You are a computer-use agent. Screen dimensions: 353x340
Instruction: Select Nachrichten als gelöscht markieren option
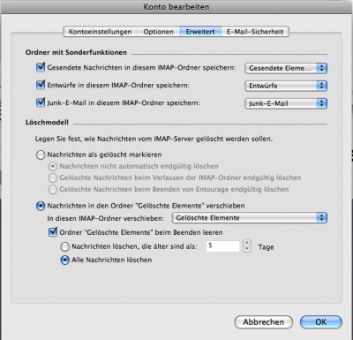click(x=41, y=155)
